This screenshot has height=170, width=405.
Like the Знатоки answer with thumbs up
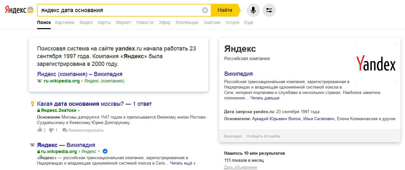(x=40, y=130)
